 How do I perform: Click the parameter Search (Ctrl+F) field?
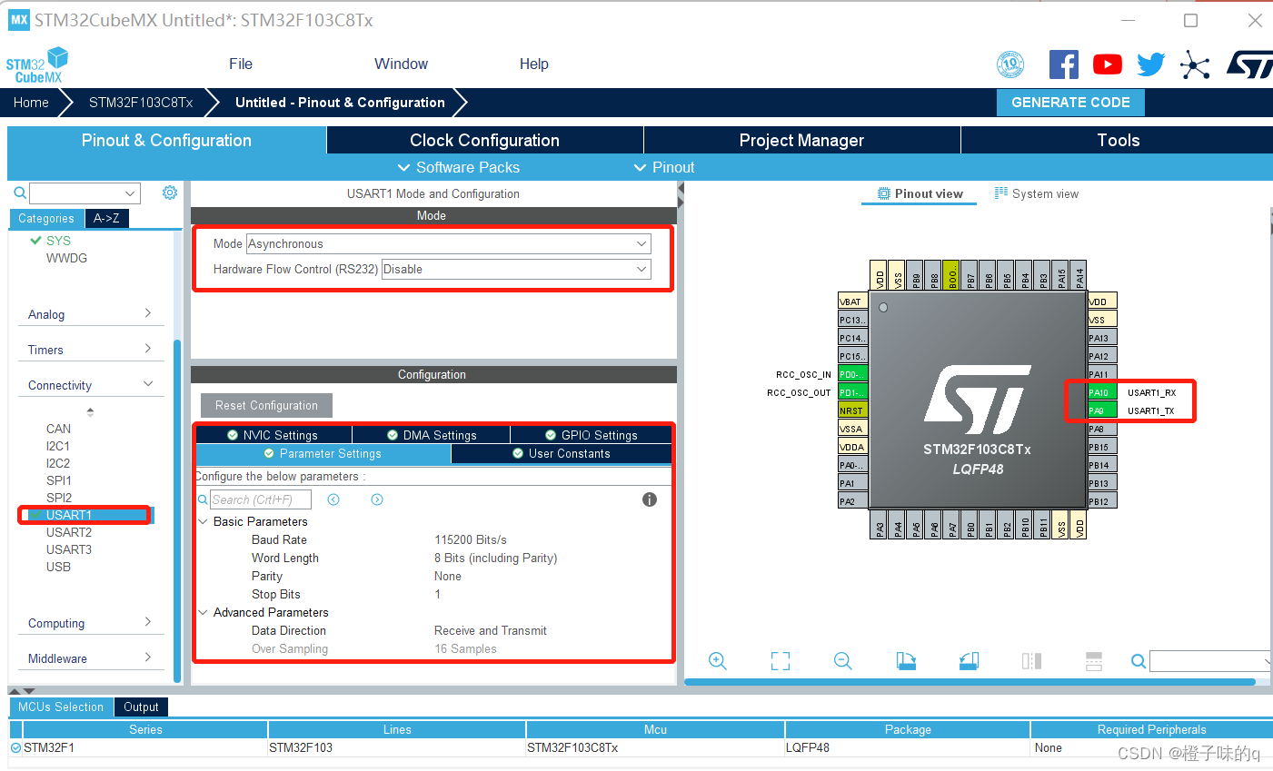point(261,499)
